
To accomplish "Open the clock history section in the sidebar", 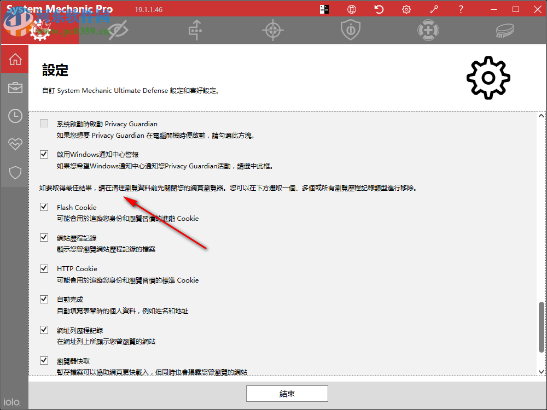I will [15, 115].
